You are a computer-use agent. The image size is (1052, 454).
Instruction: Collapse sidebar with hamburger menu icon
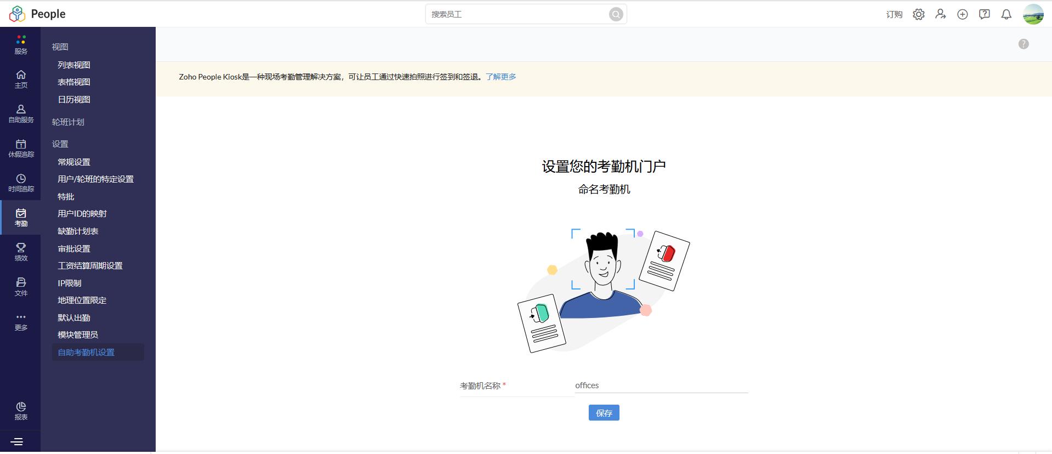point(17,441)
